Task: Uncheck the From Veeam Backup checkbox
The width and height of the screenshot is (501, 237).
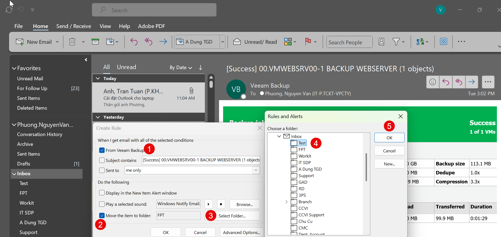Action: click(x=102, y=150)
